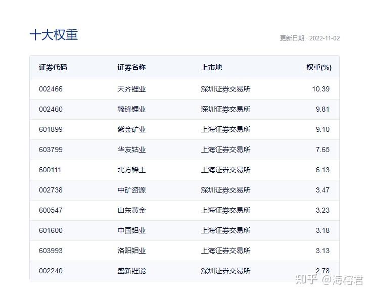
Task: Click the 权重(%) column header
Action: (319, 68)
